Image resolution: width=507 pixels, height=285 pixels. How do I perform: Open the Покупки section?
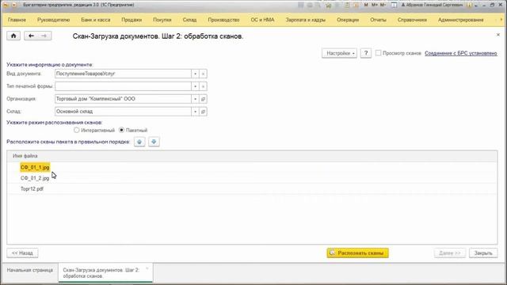point(162,20)
